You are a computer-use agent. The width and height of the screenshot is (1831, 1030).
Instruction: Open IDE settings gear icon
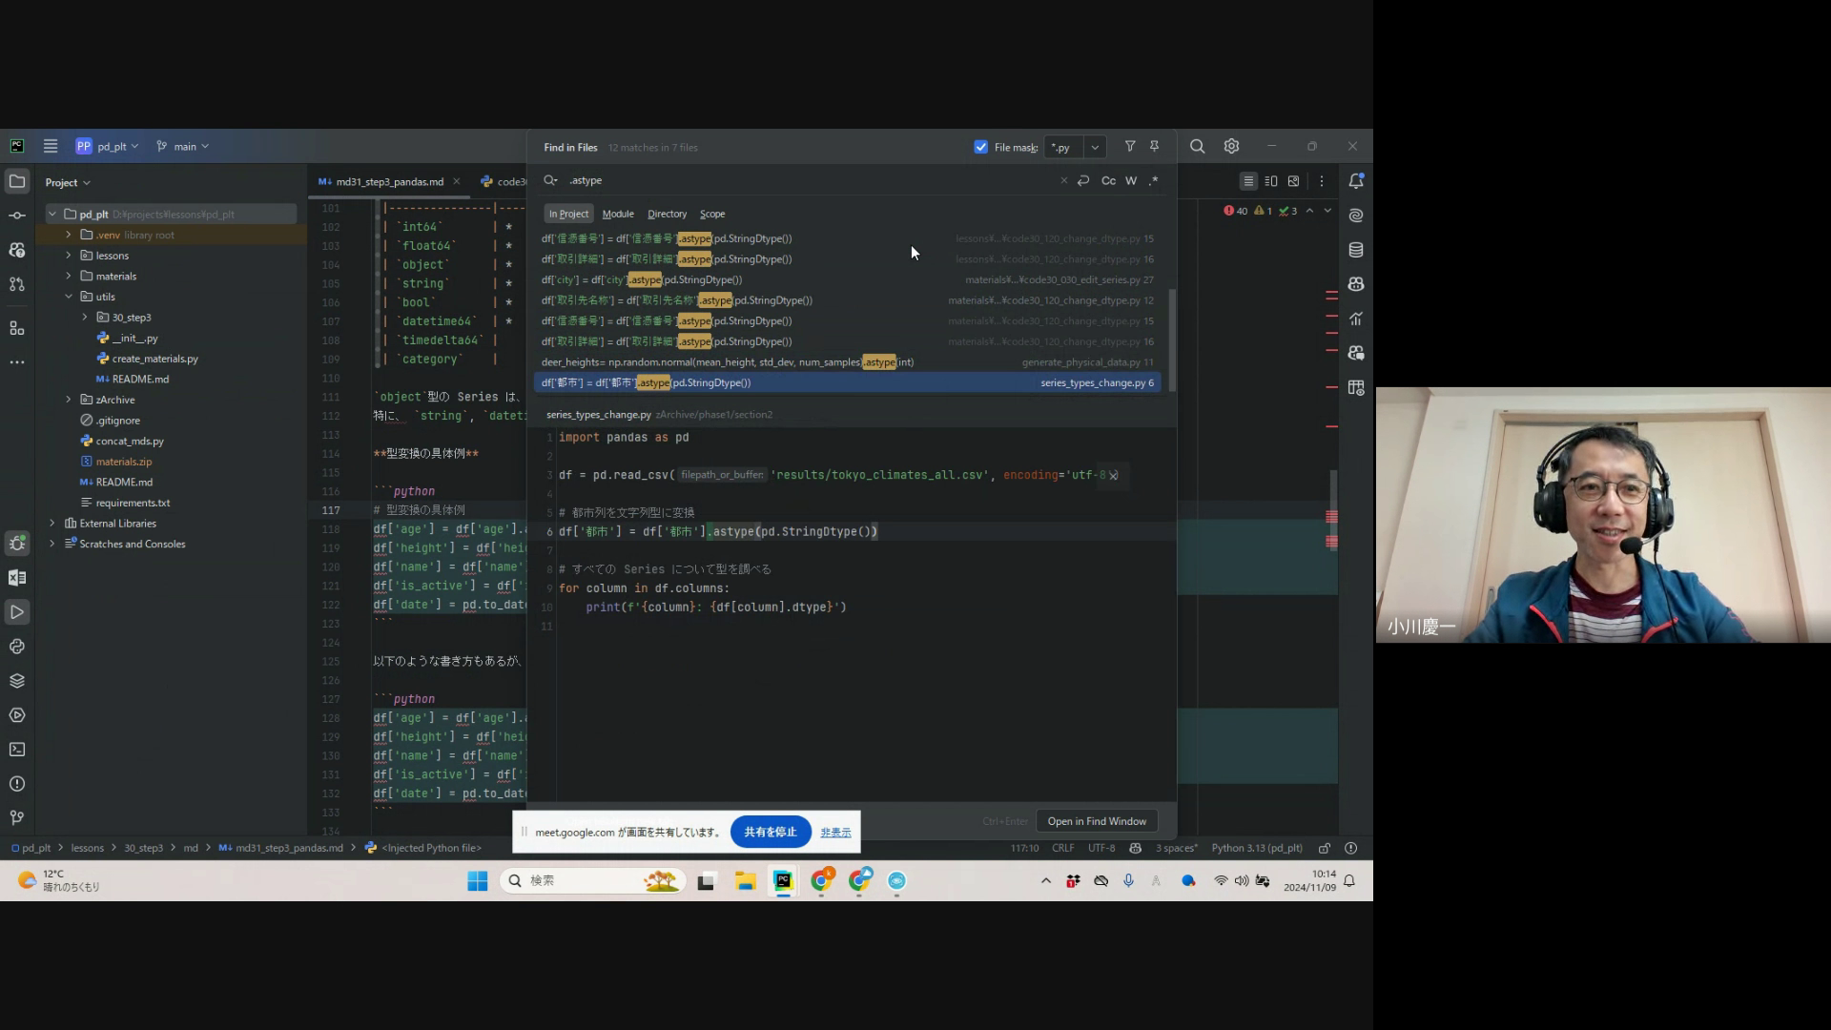(1232, 147)
